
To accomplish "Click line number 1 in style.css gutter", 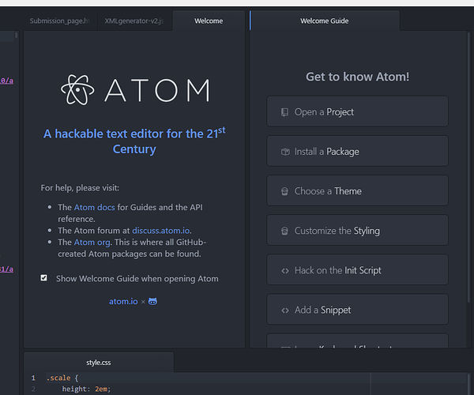I will coord(33,378).
